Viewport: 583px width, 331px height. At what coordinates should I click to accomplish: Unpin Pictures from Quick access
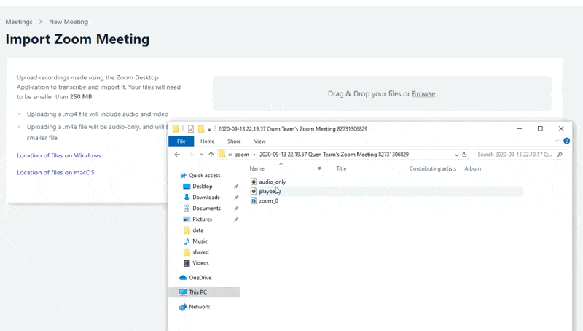tap(235, 219)
